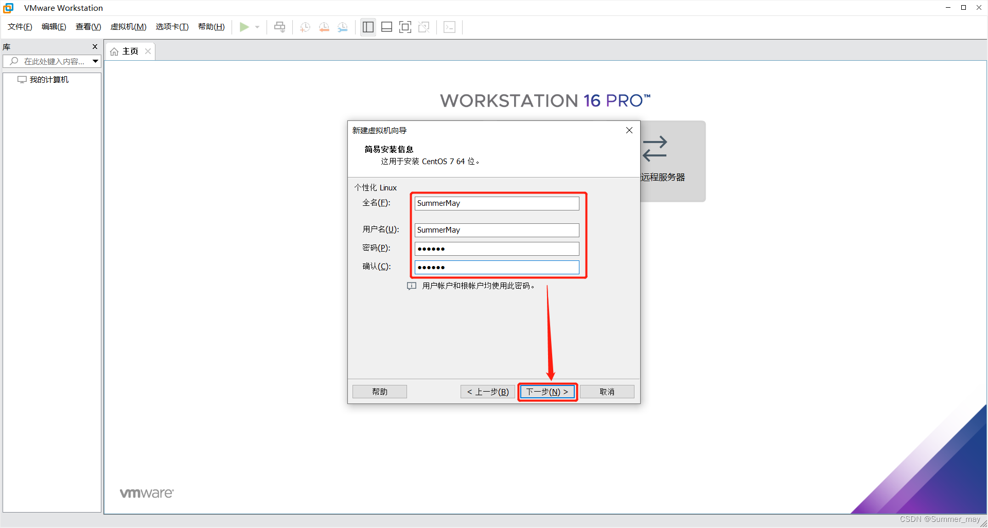The width and height of the screenshot is (988, 528).
Task: Open the 查看(V) menu
Action: pyautogui.click(x=88, y=27)
